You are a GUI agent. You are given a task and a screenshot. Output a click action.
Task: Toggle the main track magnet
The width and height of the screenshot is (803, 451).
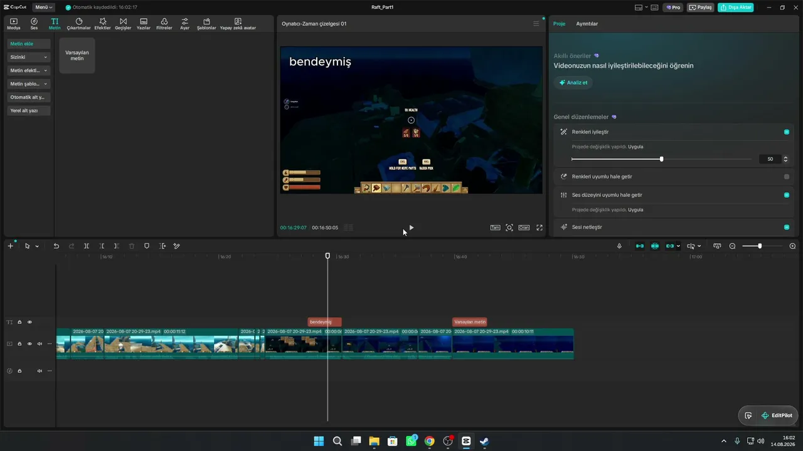tap(640, 246)
